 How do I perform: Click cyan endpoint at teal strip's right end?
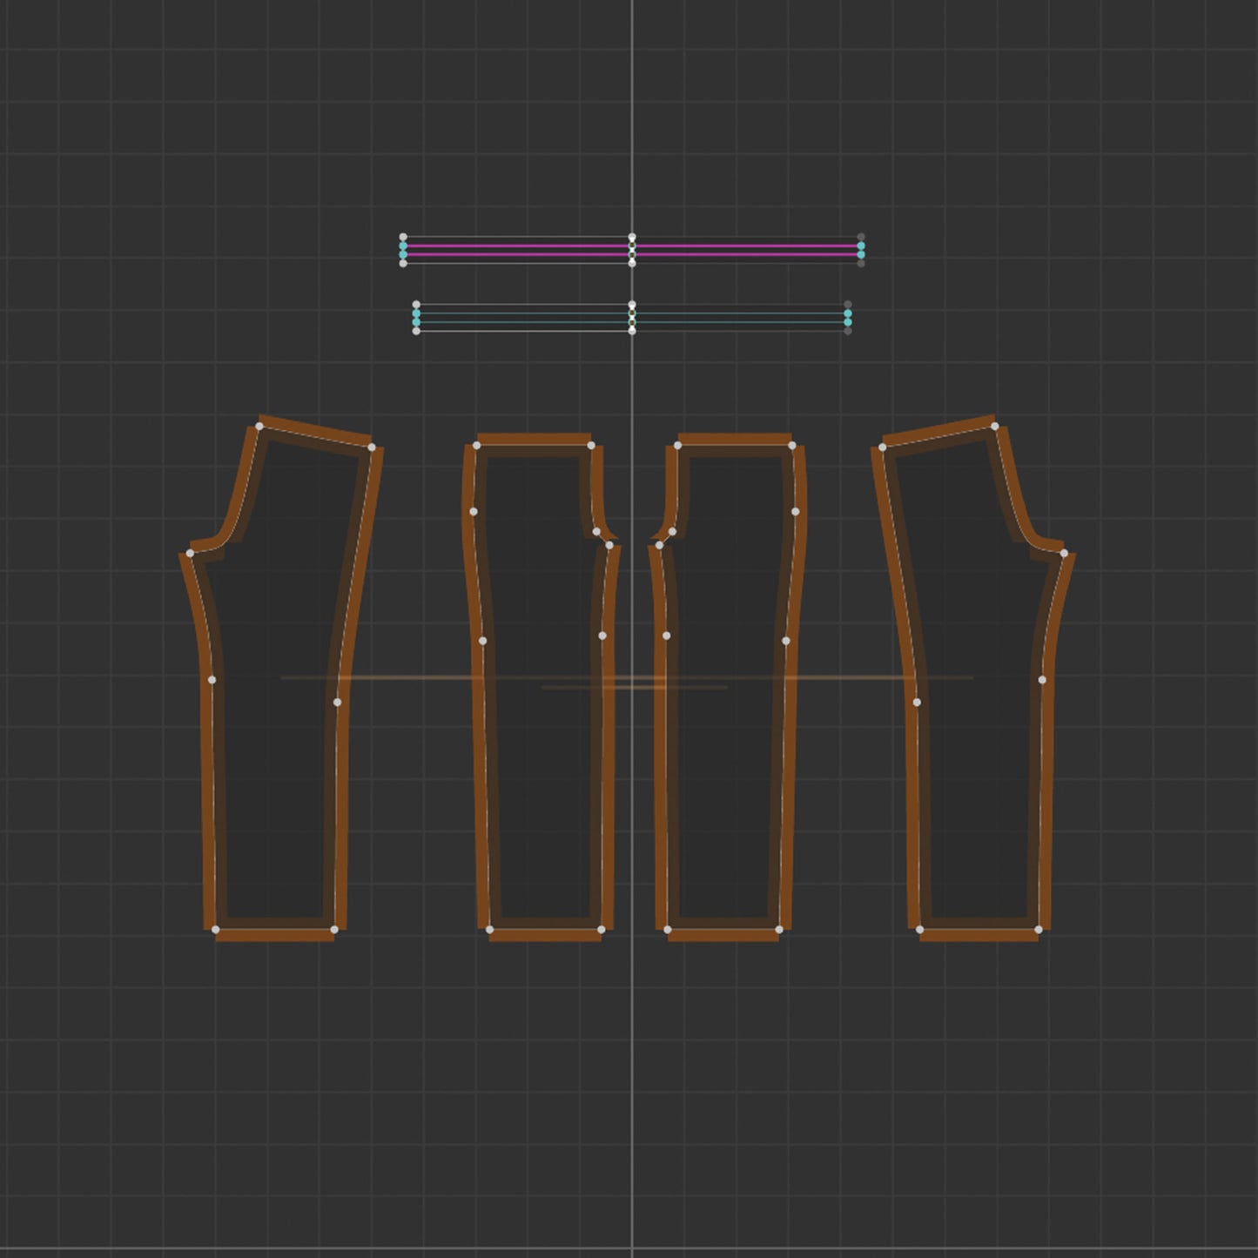pos(848,318)
